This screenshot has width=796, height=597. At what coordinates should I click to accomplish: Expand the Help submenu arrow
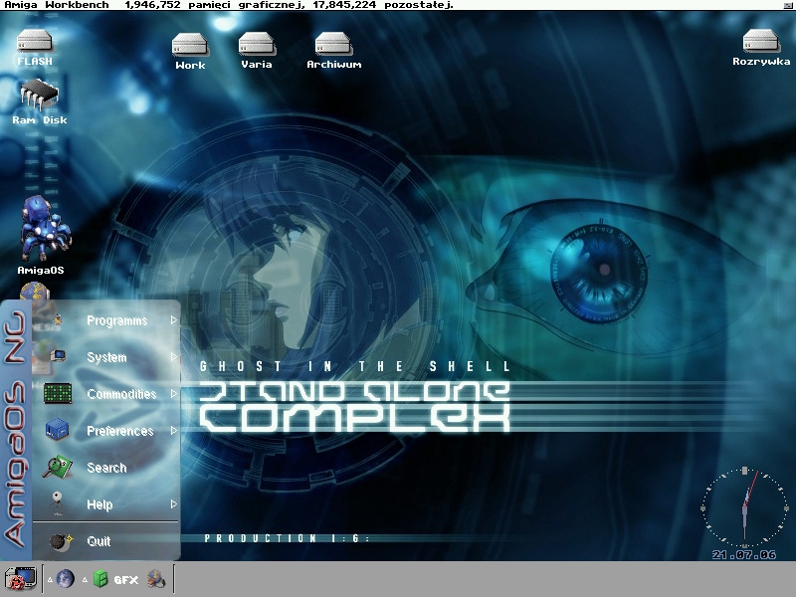point(173,504)
